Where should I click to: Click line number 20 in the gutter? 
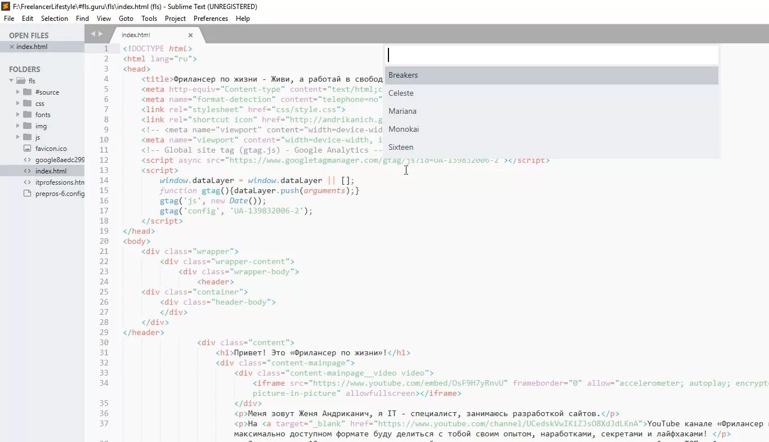[x=104, y=241]
